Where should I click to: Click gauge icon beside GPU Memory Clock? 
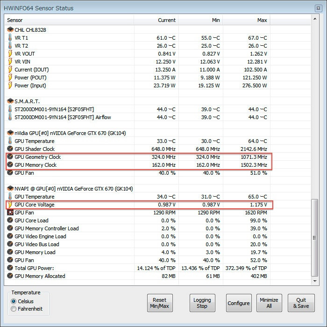click(x=10, y=164)
